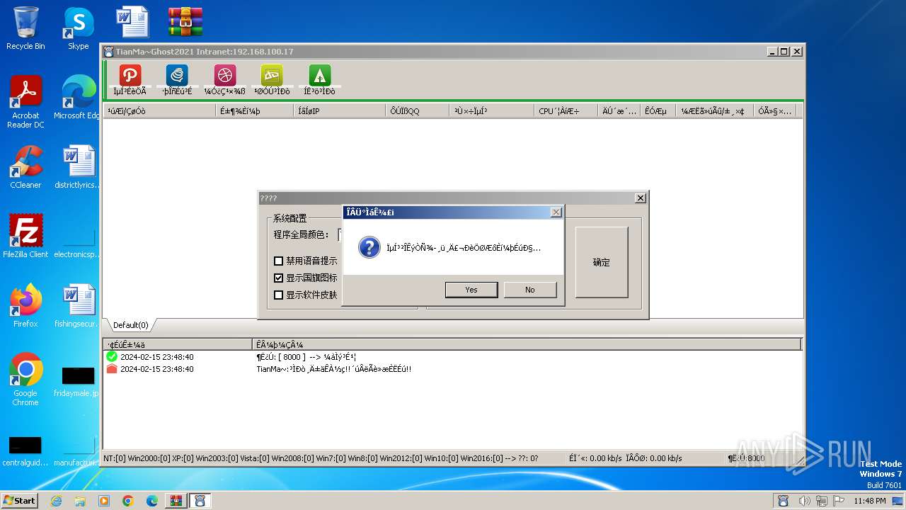This screenshot has height=510, width=906.
Task: Select the fishingsecur Word document icon
Action: [79, 305]
